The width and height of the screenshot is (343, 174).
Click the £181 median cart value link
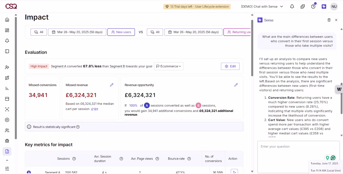click(95, 109)
